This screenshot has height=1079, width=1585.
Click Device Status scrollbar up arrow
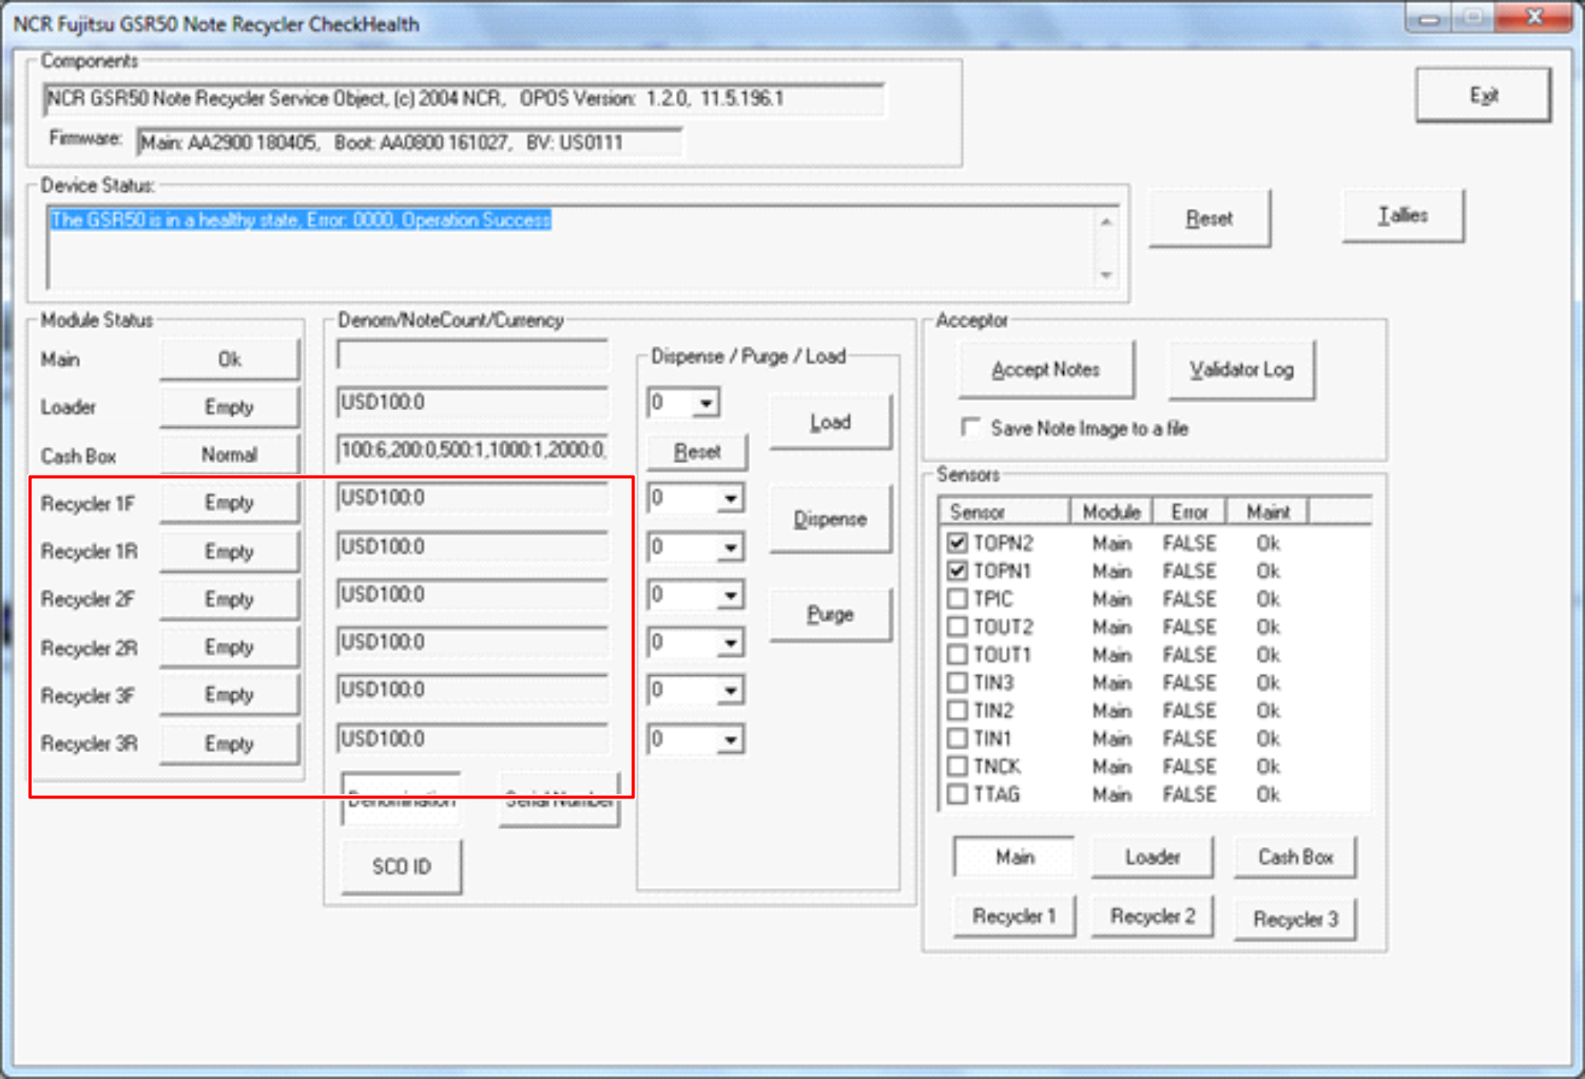click(x=1106, y=222)
